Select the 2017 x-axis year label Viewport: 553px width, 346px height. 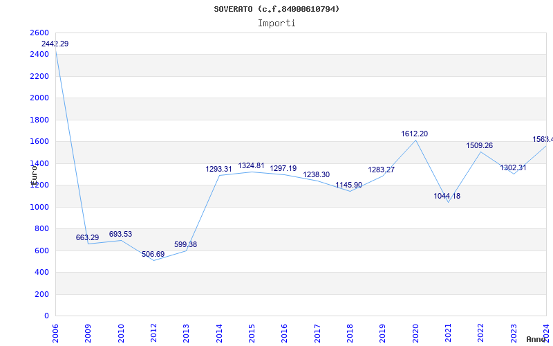pyautogui.click(x=317, y=331)
